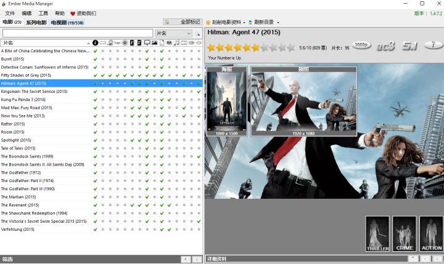
Task: Sort by the banner column icon
Action: tap(103, 42)
